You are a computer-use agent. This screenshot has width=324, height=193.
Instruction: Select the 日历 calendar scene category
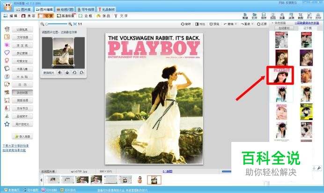(x=22, y=85)
